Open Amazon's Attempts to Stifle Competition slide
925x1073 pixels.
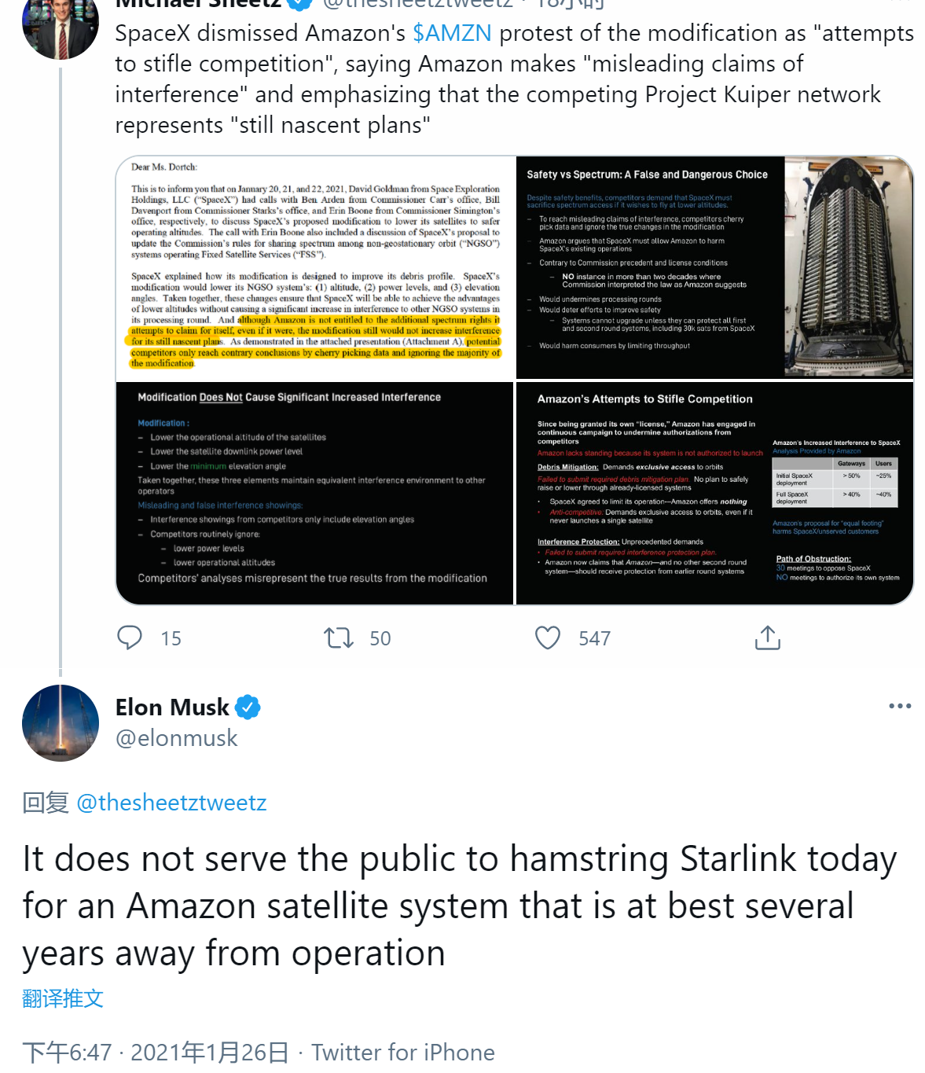(x=714, y=494)
